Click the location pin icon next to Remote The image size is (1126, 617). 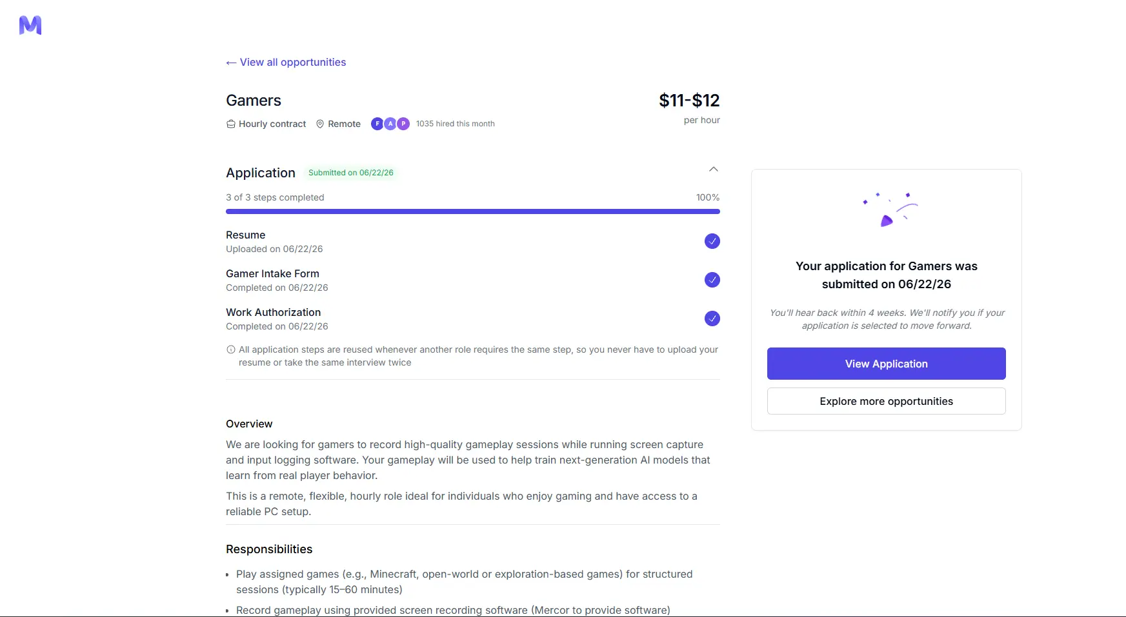(x=320, y=124)
